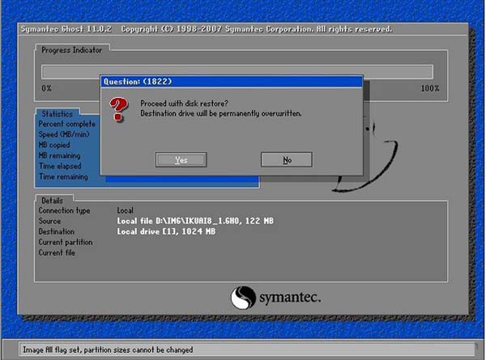Select the Details panel label
The height and width of the screenshot is (360, 486).
[x=53, y=199]
